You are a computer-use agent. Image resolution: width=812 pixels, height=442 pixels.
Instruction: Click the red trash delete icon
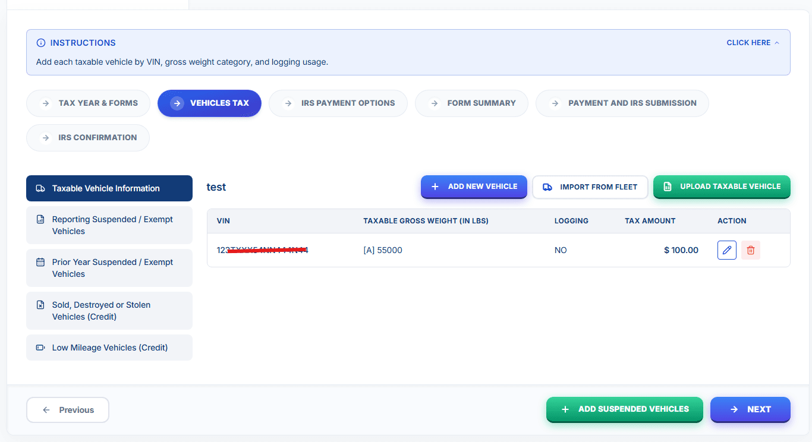tap(750, 250)
